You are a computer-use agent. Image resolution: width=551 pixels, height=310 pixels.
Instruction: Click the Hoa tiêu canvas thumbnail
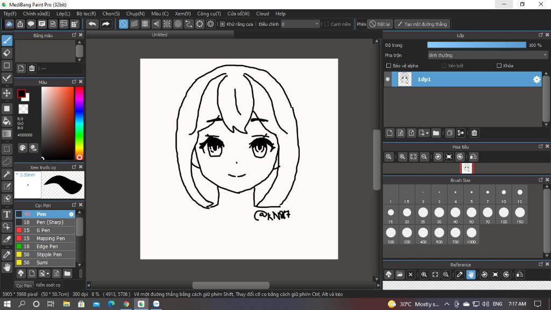467,168
